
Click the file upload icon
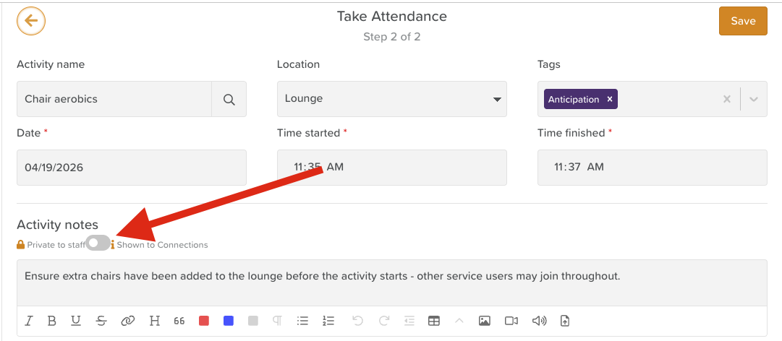coord(565,321)
